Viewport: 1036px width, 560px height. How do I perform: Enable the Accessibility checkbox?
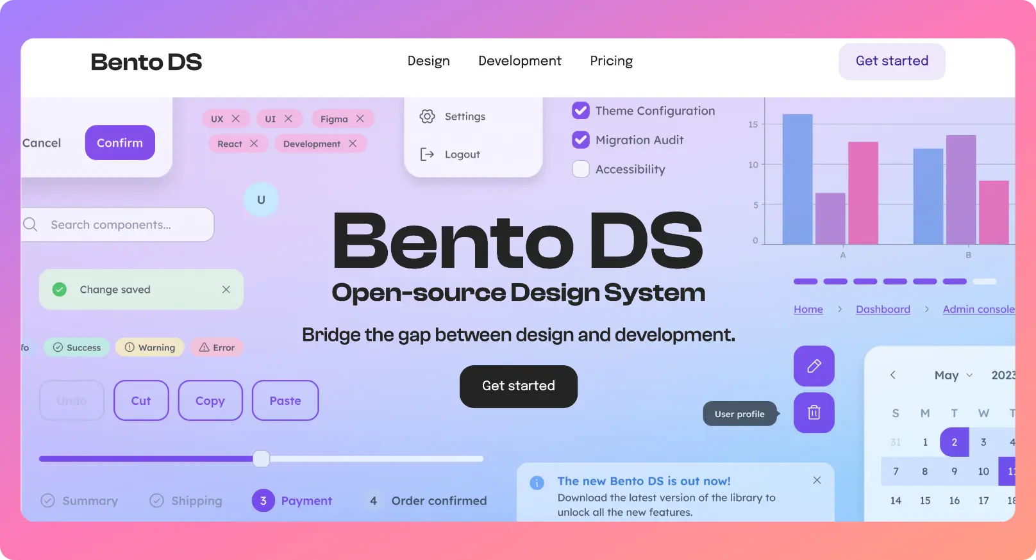[581, 169]
